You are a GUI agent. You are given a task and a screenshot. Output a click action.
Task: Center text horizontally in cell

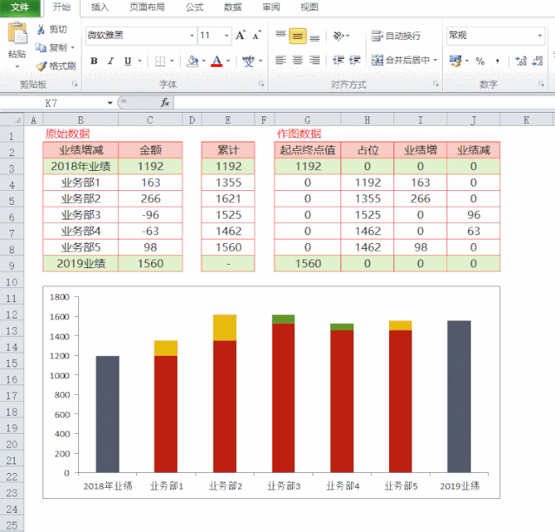[x=298, y=61]
